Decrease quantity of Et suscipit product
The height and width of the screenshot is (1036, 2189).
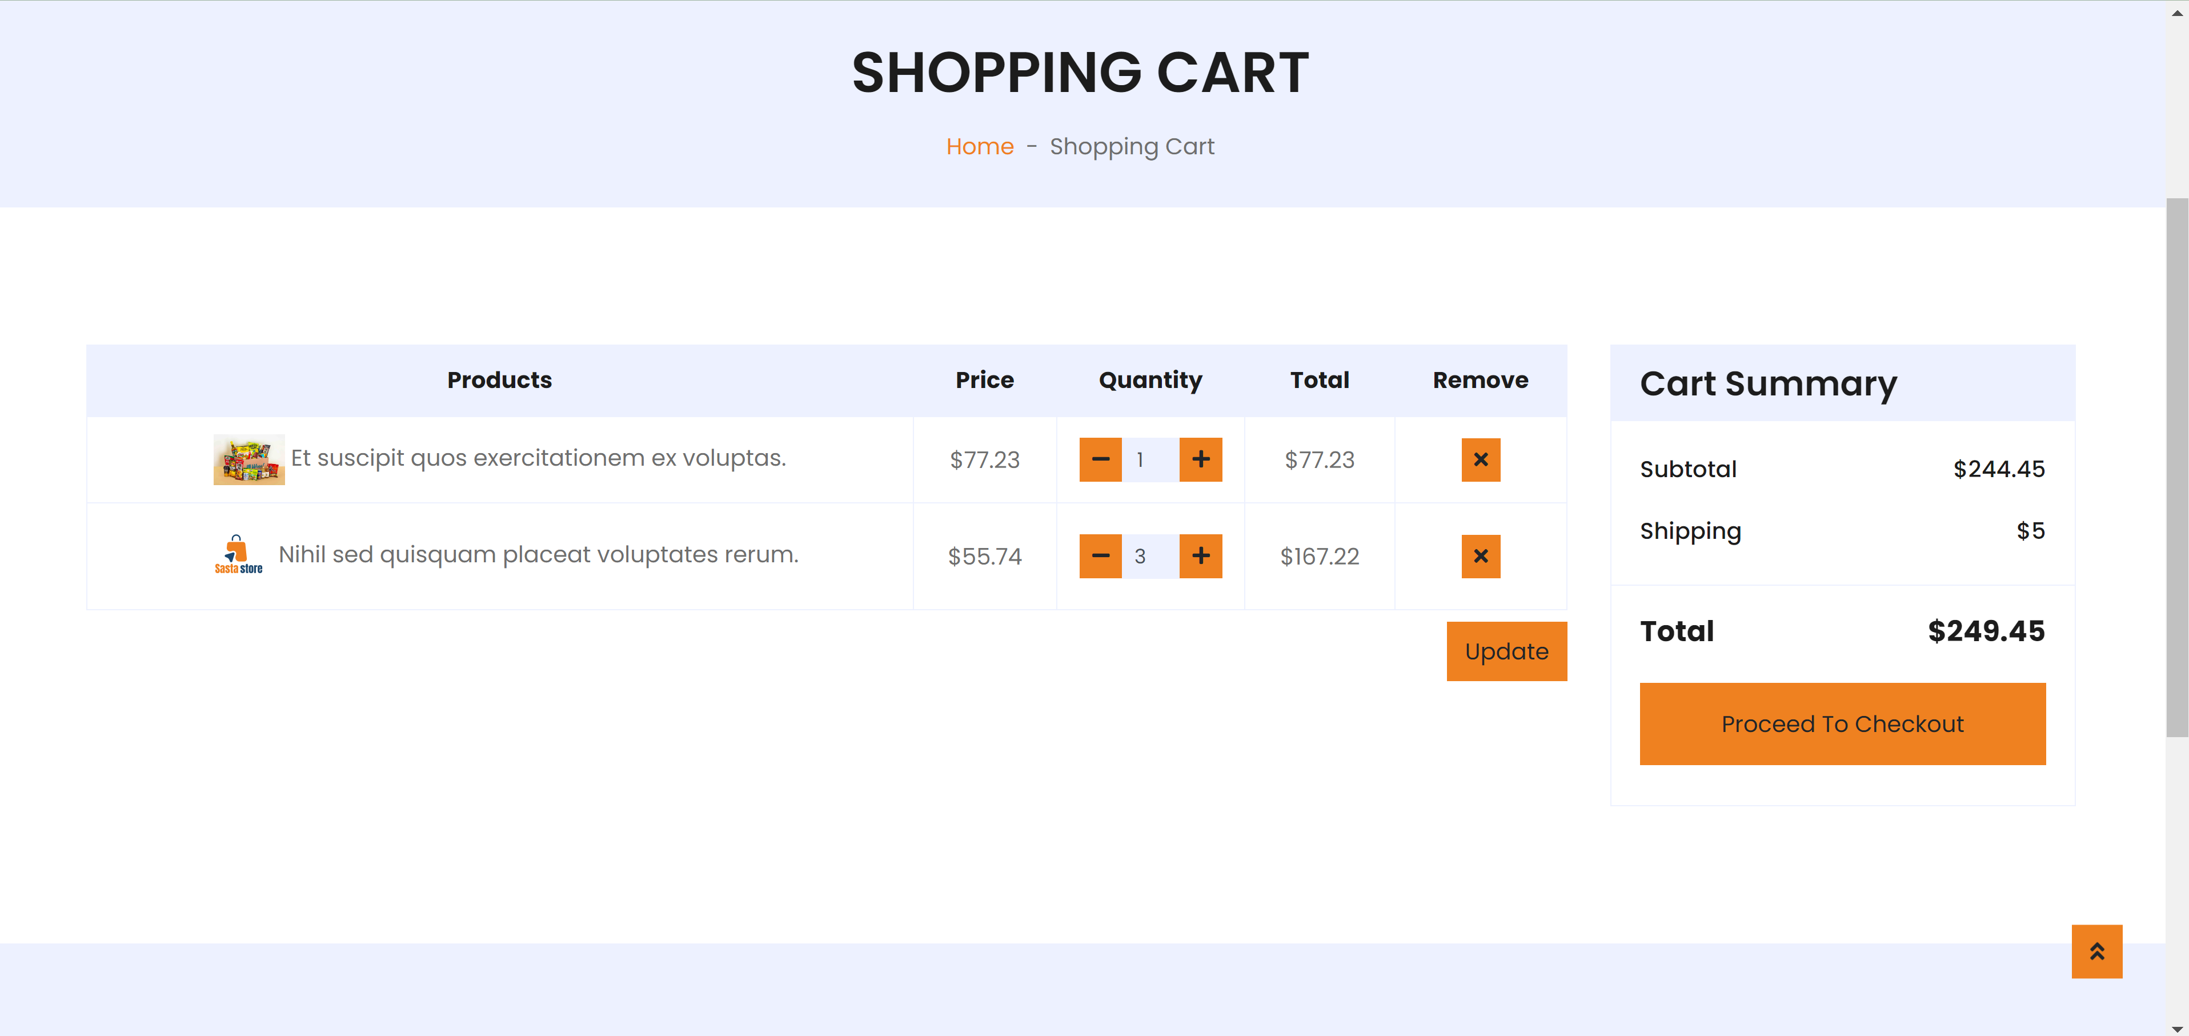click(1100, 460)
